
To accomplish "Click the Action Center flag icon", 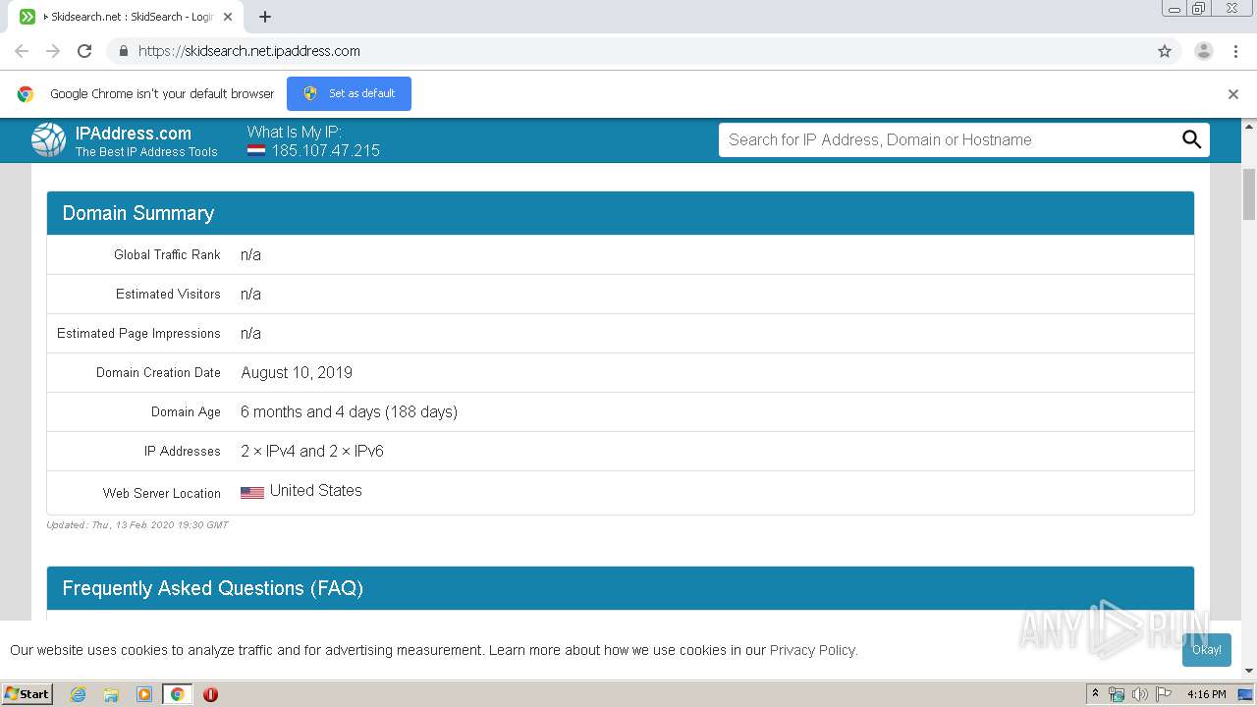I will pyautogui.click(x=1164, y=694).
